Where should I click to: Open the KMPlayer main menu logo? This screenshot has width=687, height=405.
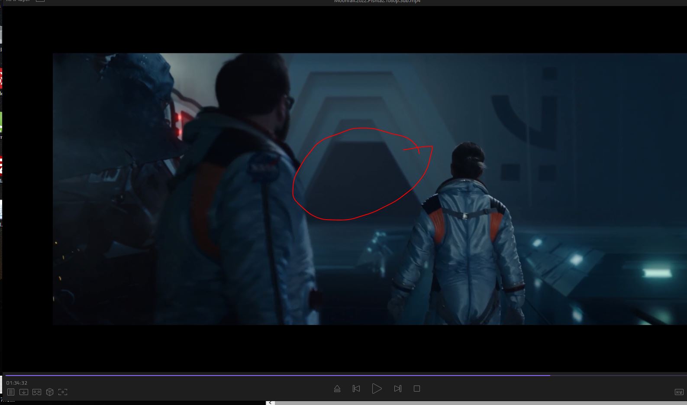[x=17, y=1]
